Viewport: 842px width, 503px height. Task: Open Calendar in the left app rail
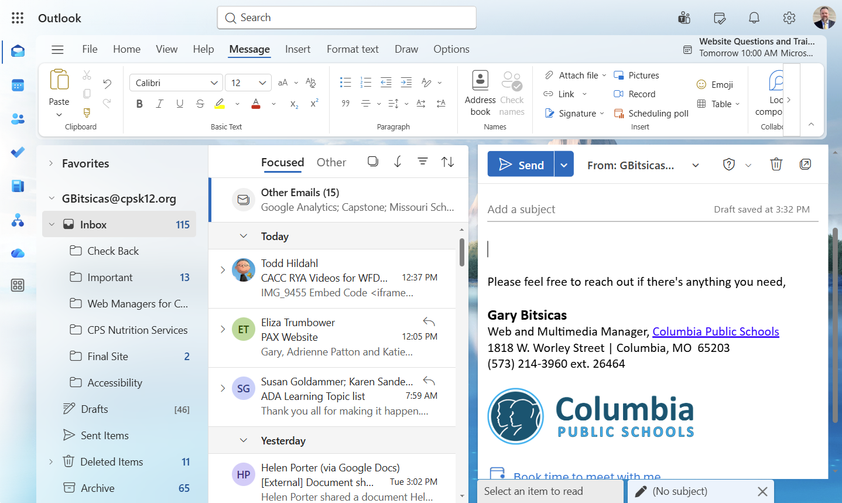[x=18, y=85]
